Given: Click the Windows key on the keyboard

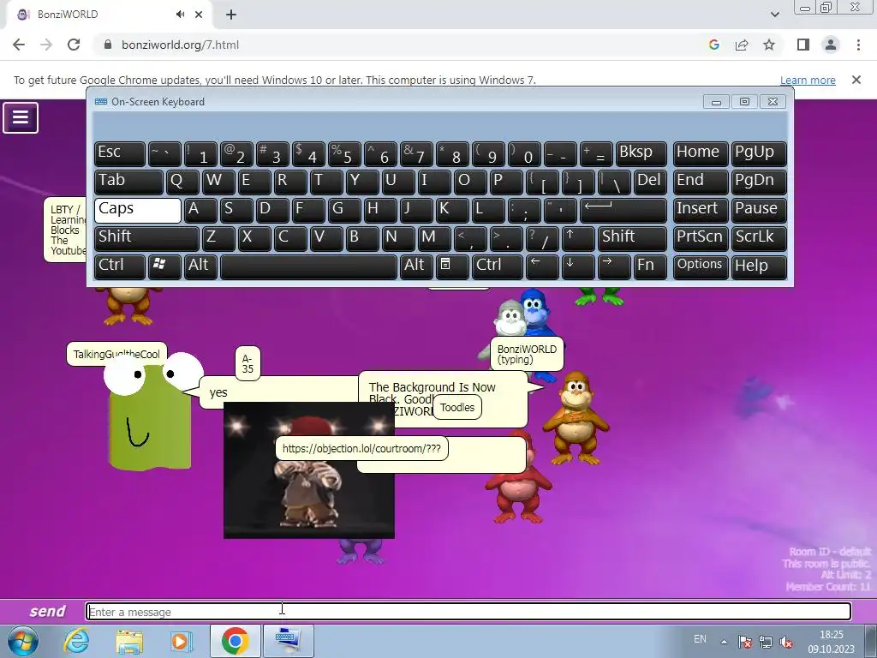Looking at the screenshot, I should (x=164, y=266).
